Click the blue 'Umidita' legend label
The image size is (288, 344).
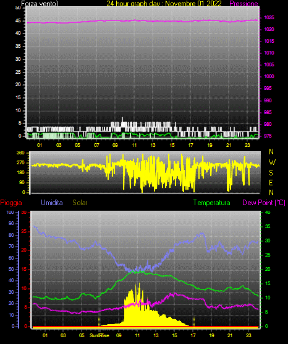point(52,203)
